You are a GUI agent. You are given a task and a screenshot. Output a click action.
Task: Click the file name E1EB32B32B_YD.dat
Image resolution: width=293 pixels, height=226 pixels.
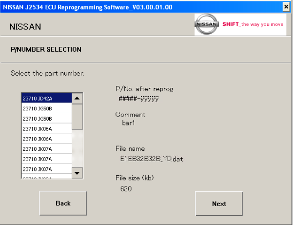coord(152,159)
